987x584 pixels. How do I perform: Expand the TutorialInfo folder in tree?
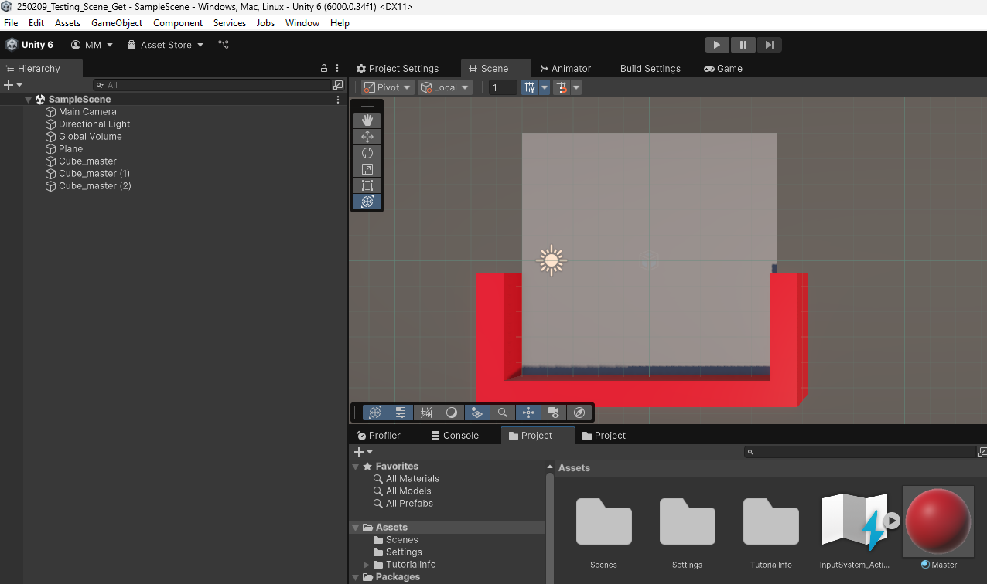(367, 565)
